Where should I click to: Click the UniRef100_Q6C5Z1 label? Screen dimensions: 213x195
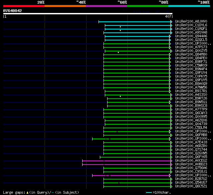click(x=191, y=186)
